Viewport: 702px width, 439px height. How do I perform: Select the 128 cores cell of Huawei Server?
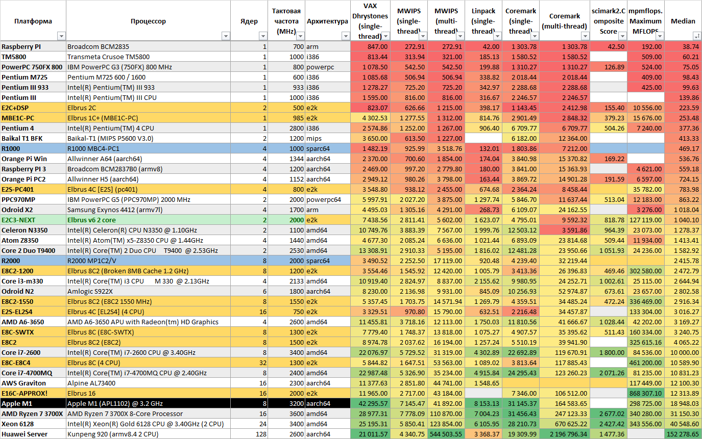(249, 434)
